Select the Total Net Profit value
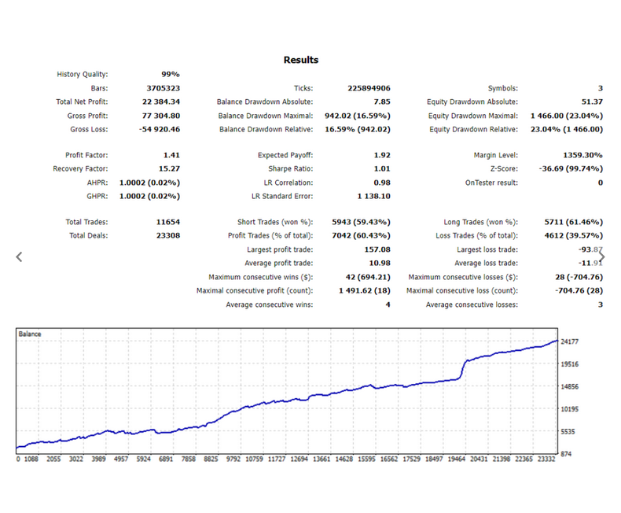This screenshot has width=621, height=513. tap(161, 101)
